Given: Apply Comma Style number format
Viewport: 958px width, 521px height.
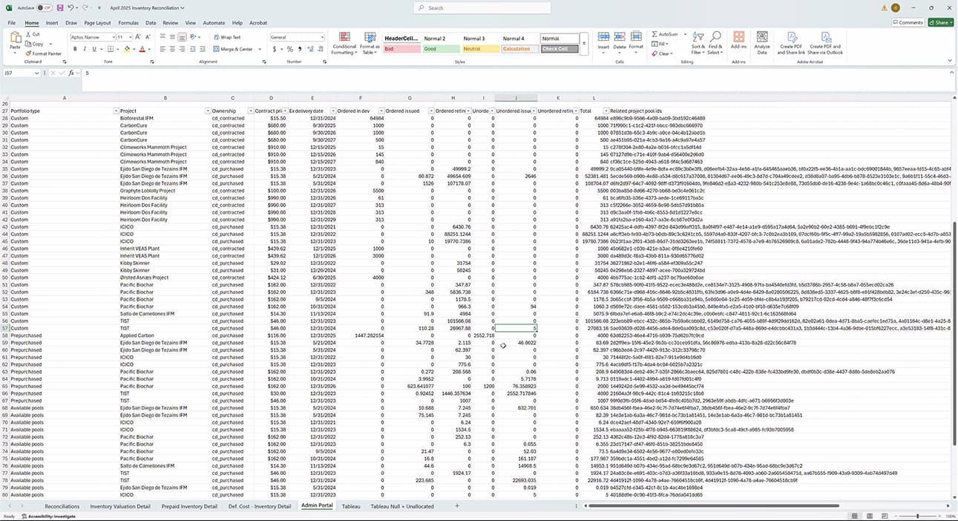Looking at the screenshot, I should 300,49.
